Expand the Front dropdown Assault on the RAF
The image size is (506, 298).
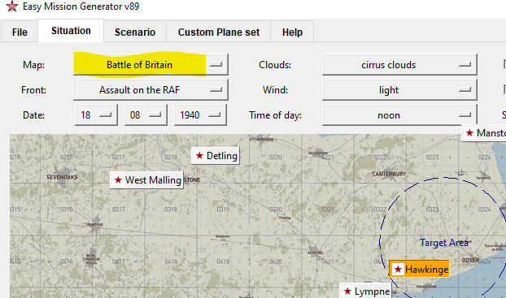(x=150, y=90)
